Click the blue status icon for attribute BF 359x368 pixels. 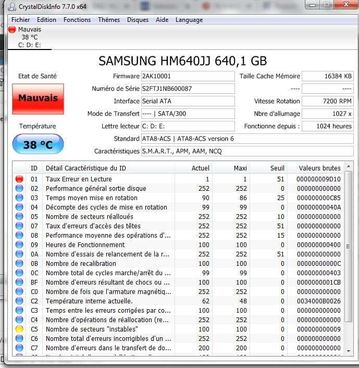(x=19, y=282)
